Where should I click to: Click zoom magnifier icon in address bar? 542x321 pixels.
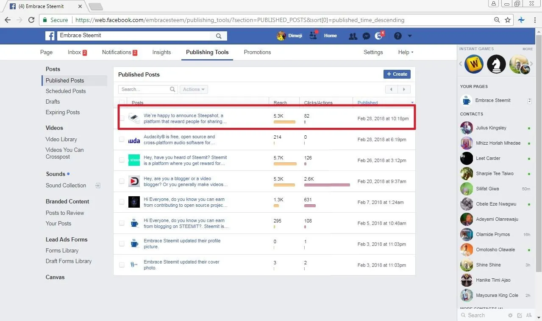[x=497, y=20]
